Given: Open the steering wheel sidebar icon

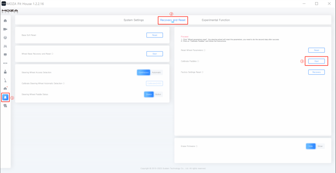Looking at the screenshot, I should click(5, 37).
